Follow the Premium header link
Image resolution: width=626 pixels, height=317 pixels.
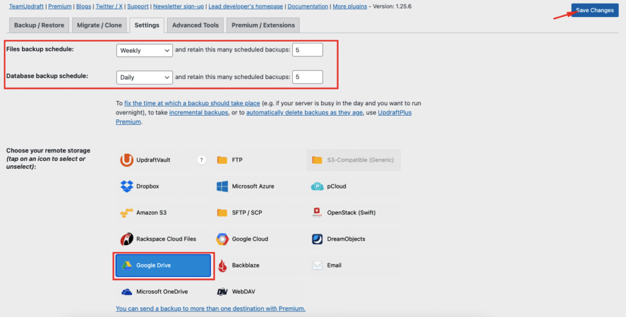point(60,6)
